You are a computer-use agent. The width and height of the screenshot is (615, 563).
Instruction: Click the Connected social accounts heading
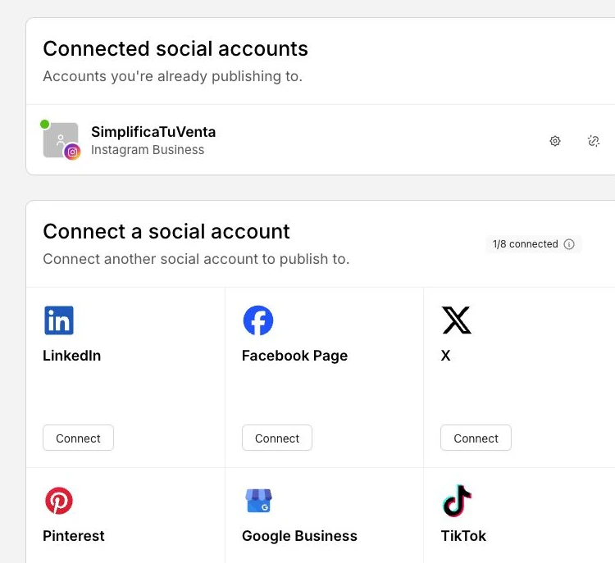175,49
